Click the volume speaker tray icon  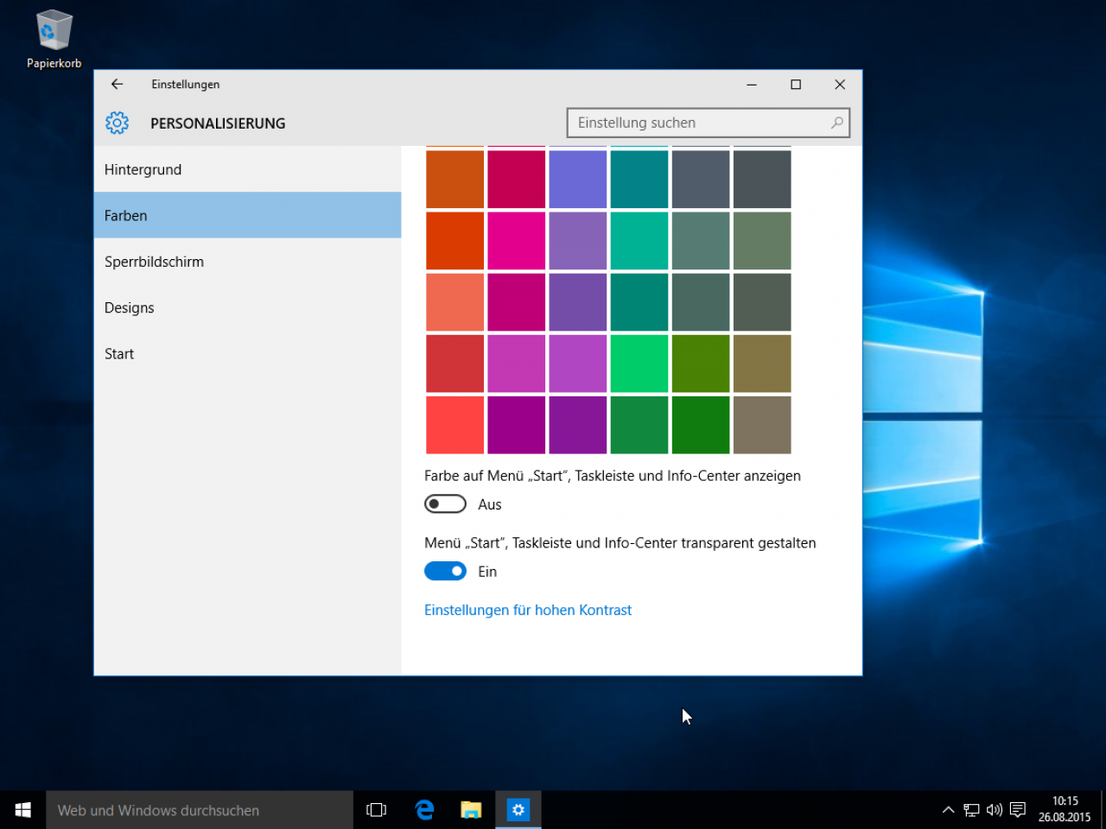[x=995, y=810]
